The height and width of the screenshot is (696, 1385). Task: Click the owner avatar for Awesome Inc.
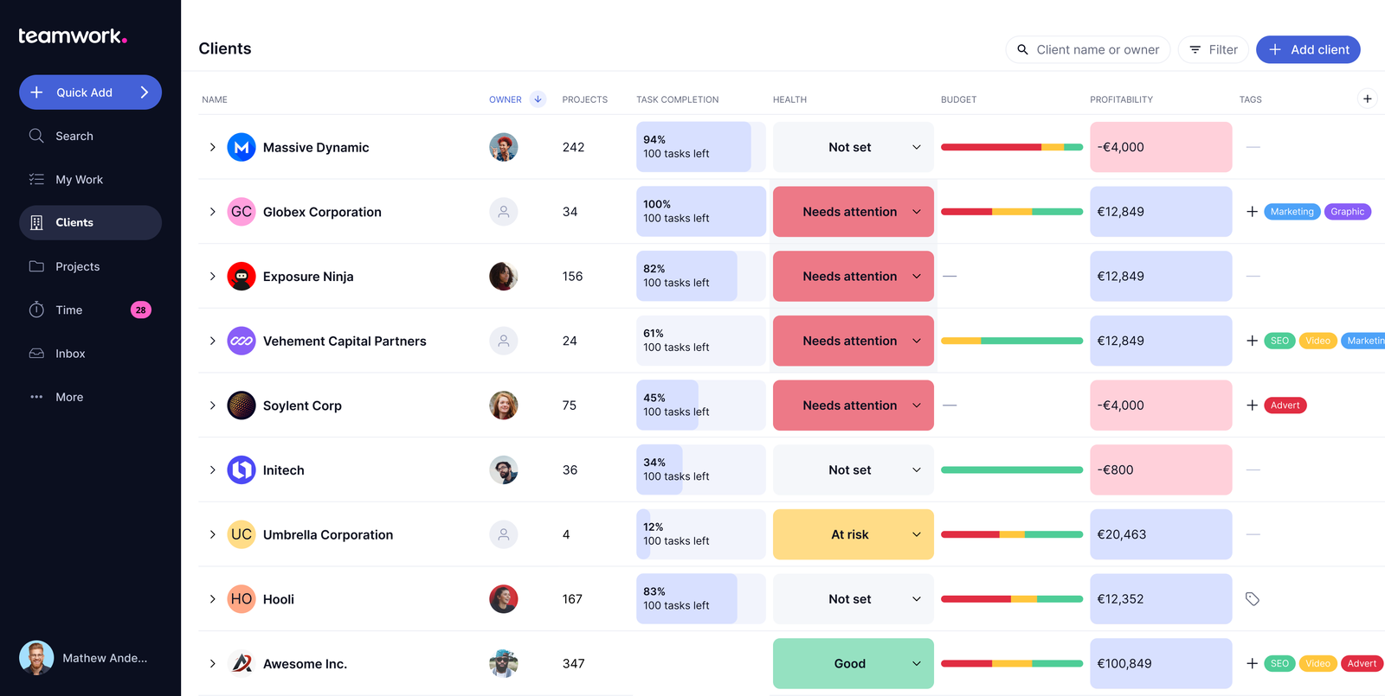[504, 664]
